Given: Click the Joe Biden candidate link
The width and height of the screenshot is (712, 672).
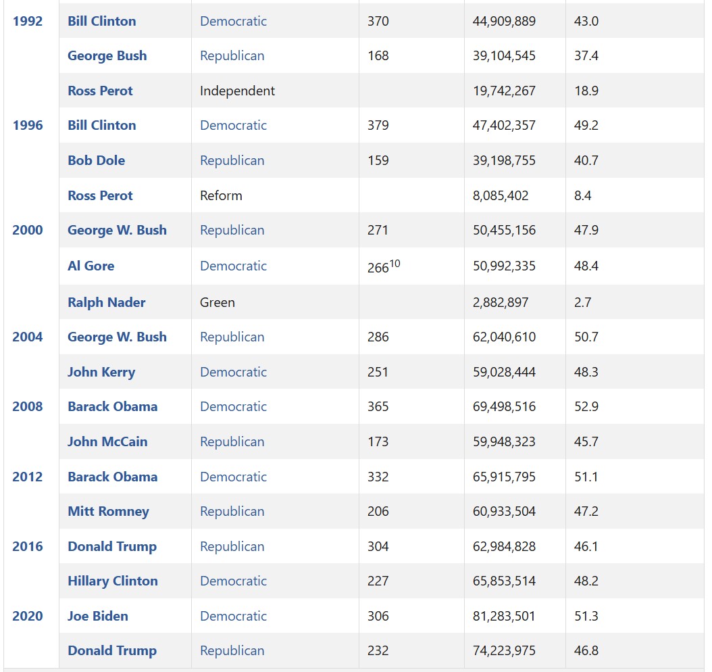Looking at the screenshot, I should tap(97, 616).
